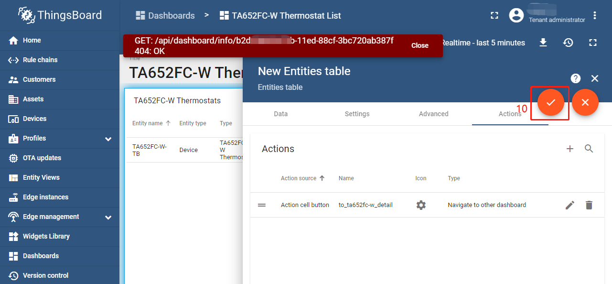
Task: Go to Customers in sidebar
Action: (60, 79)
